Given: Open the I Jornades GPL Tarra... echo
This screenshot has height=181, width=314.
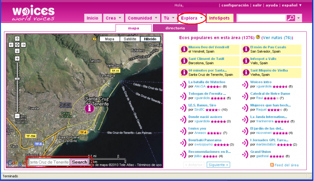Looking at the screenshot, I should tap(269, 140).
